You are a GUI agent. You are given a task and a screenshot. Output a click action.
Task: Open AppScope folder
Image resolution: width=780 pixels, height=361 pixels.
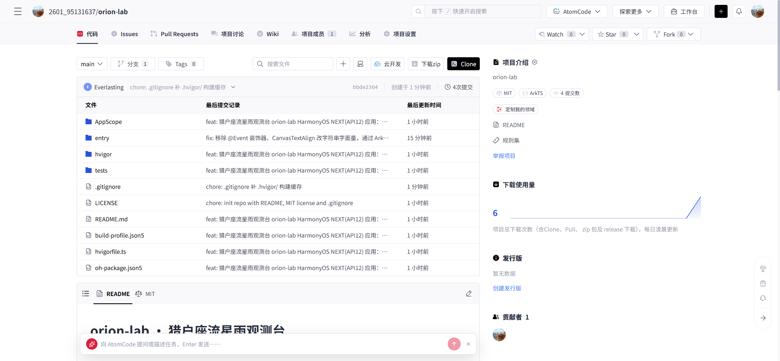(108, 122)
